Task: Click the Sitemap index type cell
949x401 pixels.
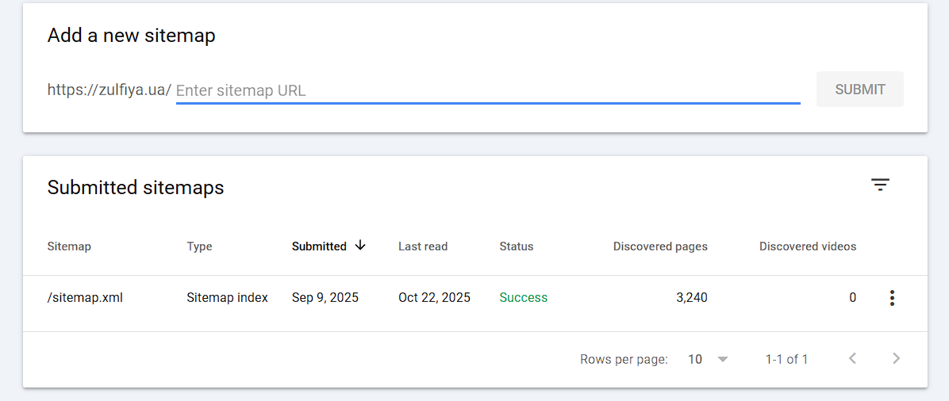Action: click(x=228, y=298)
